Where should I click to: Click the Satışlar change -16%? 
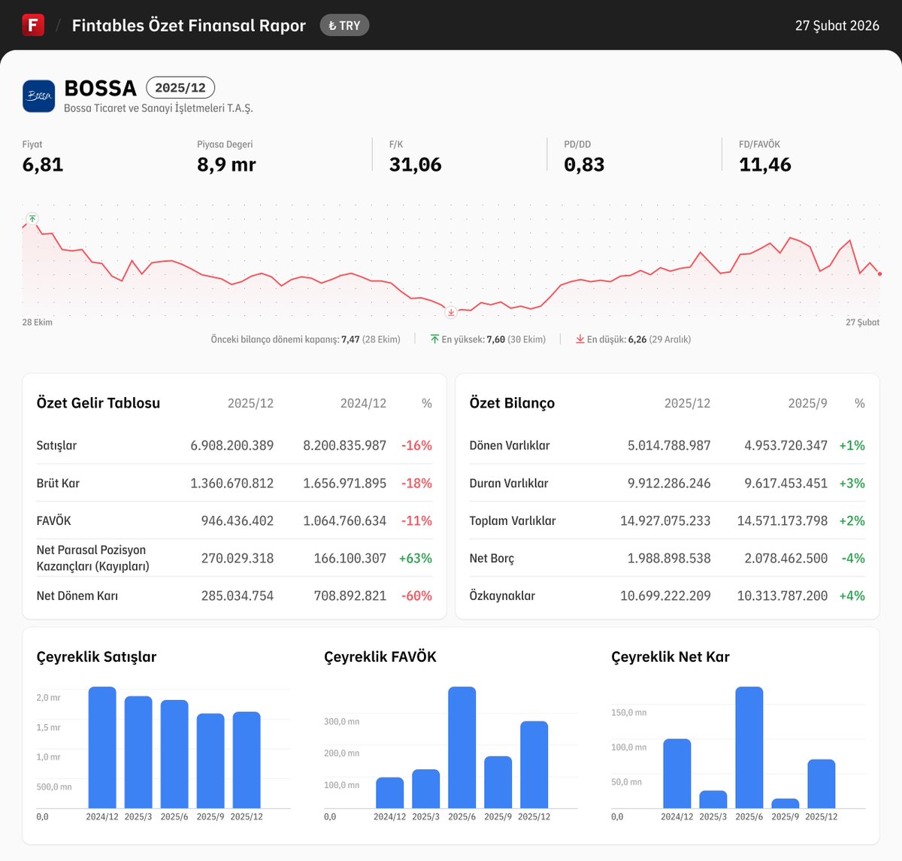[417, 445]
